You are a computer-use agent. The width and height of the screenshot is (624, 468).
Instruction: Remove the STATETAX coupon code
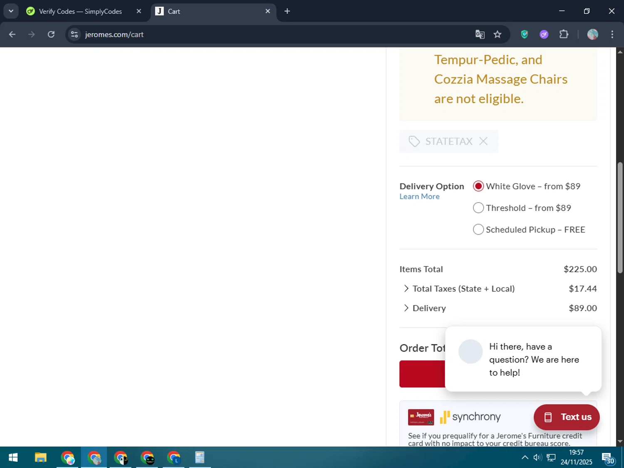coord(483,141)
